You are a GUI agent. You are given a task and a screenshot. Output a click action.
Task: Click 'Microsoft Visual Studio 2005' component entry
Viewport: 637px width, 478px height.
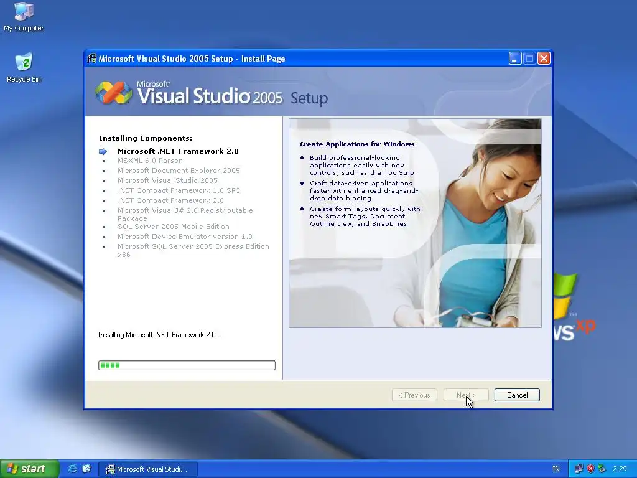(x=167, y=180)
